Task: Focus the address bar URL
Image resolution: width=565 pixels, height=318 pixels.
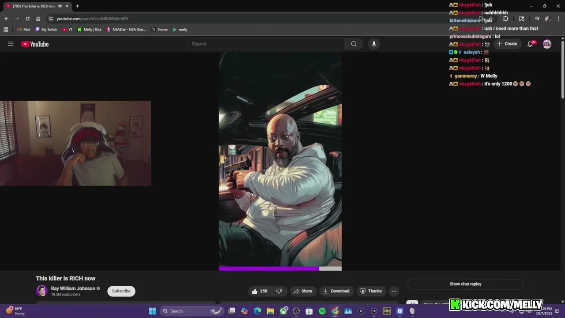Action: [93, 19]
